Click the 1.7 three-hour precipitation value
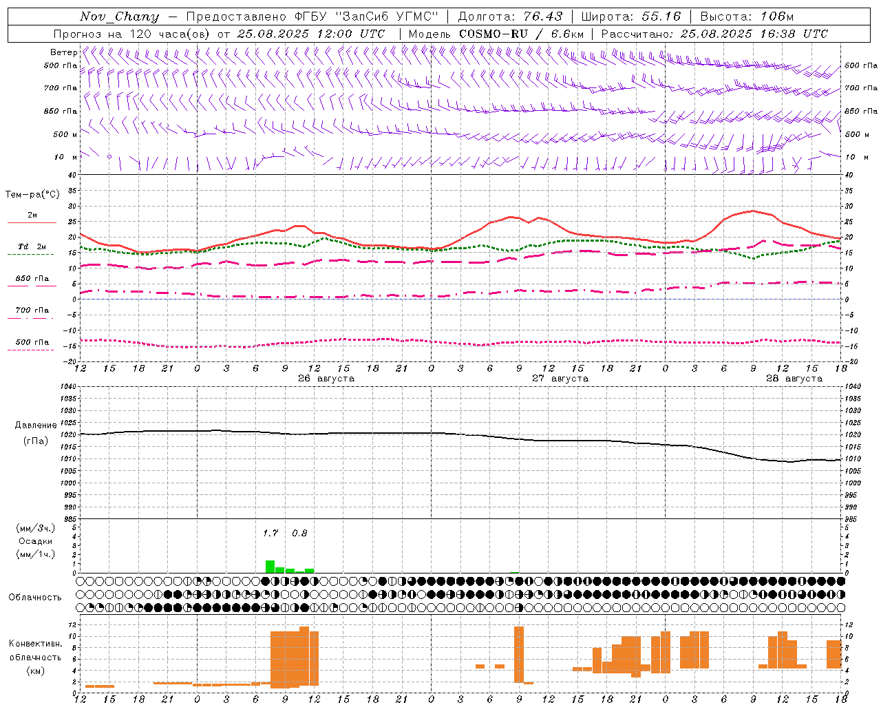Viewport: 881px width, 705px height. click(270, 533)
